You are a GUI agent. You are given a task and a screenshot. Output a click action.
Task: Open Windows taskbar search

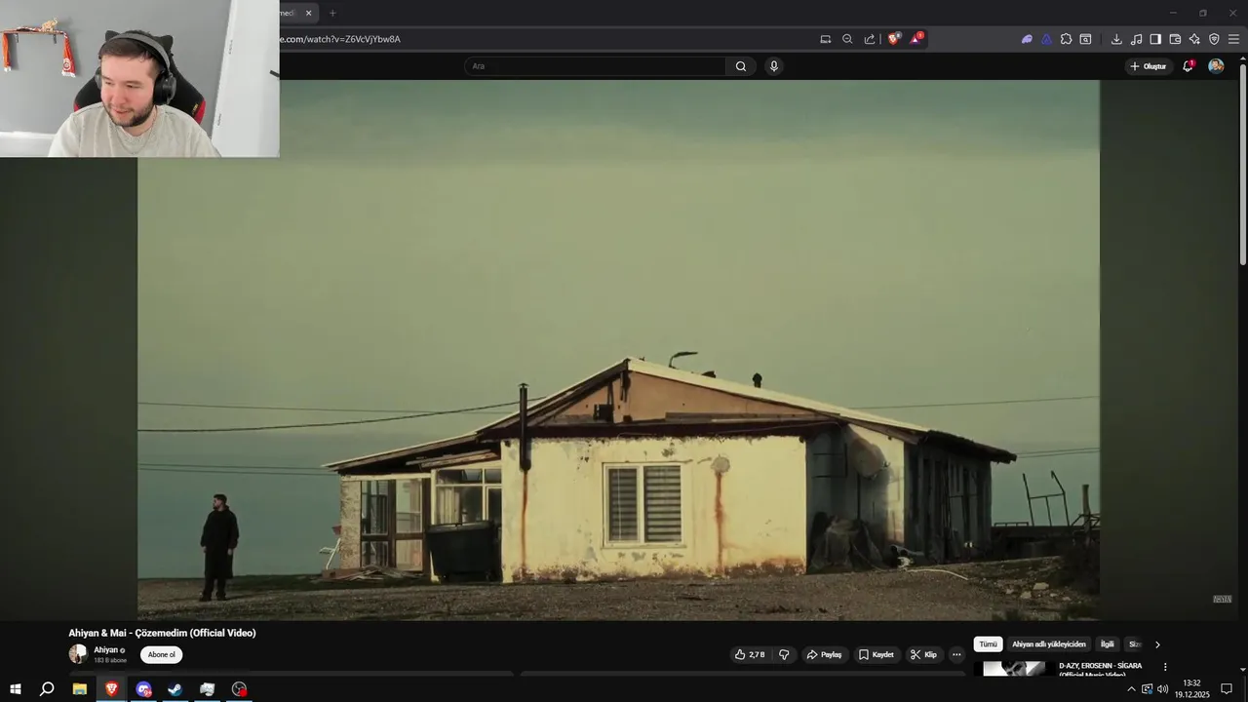[47, 689]
